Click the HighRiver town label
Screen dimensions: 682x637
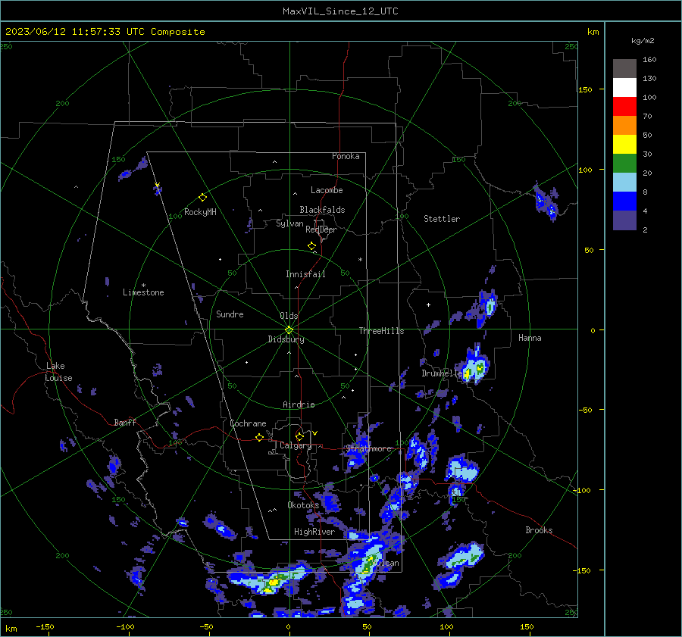314,532
